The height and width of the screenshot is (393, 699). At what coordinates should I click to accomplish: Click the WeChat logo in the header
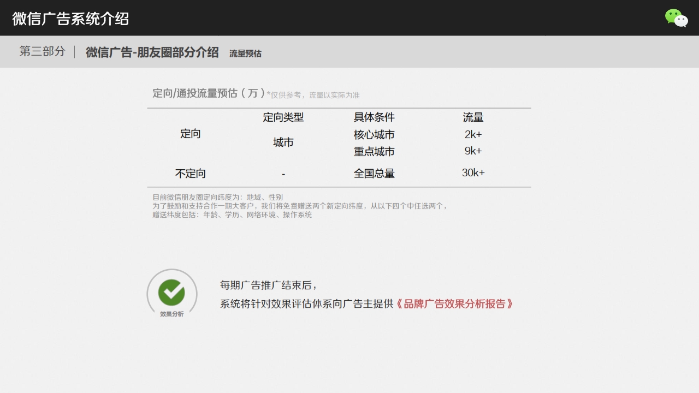(676, 18)
